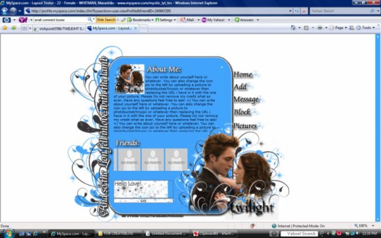This screenshot has width=381, height=238.
Task: Open a new blank tab
Action: click(x=143, y=28)
